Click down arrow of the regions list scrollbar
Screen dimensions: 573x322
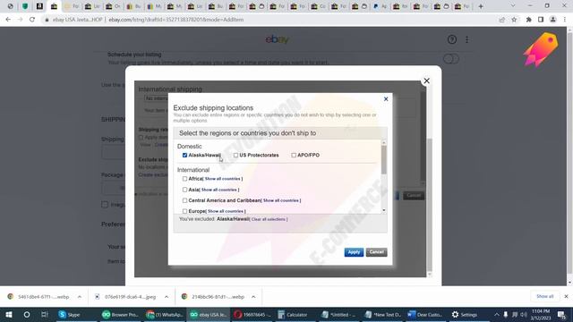384,210
